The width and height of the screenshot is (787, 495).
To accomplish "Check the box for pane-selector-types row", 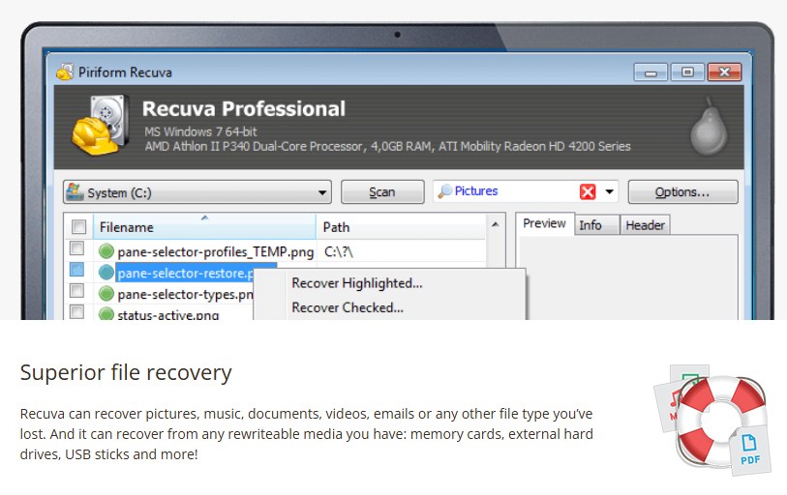I will 76,290.
